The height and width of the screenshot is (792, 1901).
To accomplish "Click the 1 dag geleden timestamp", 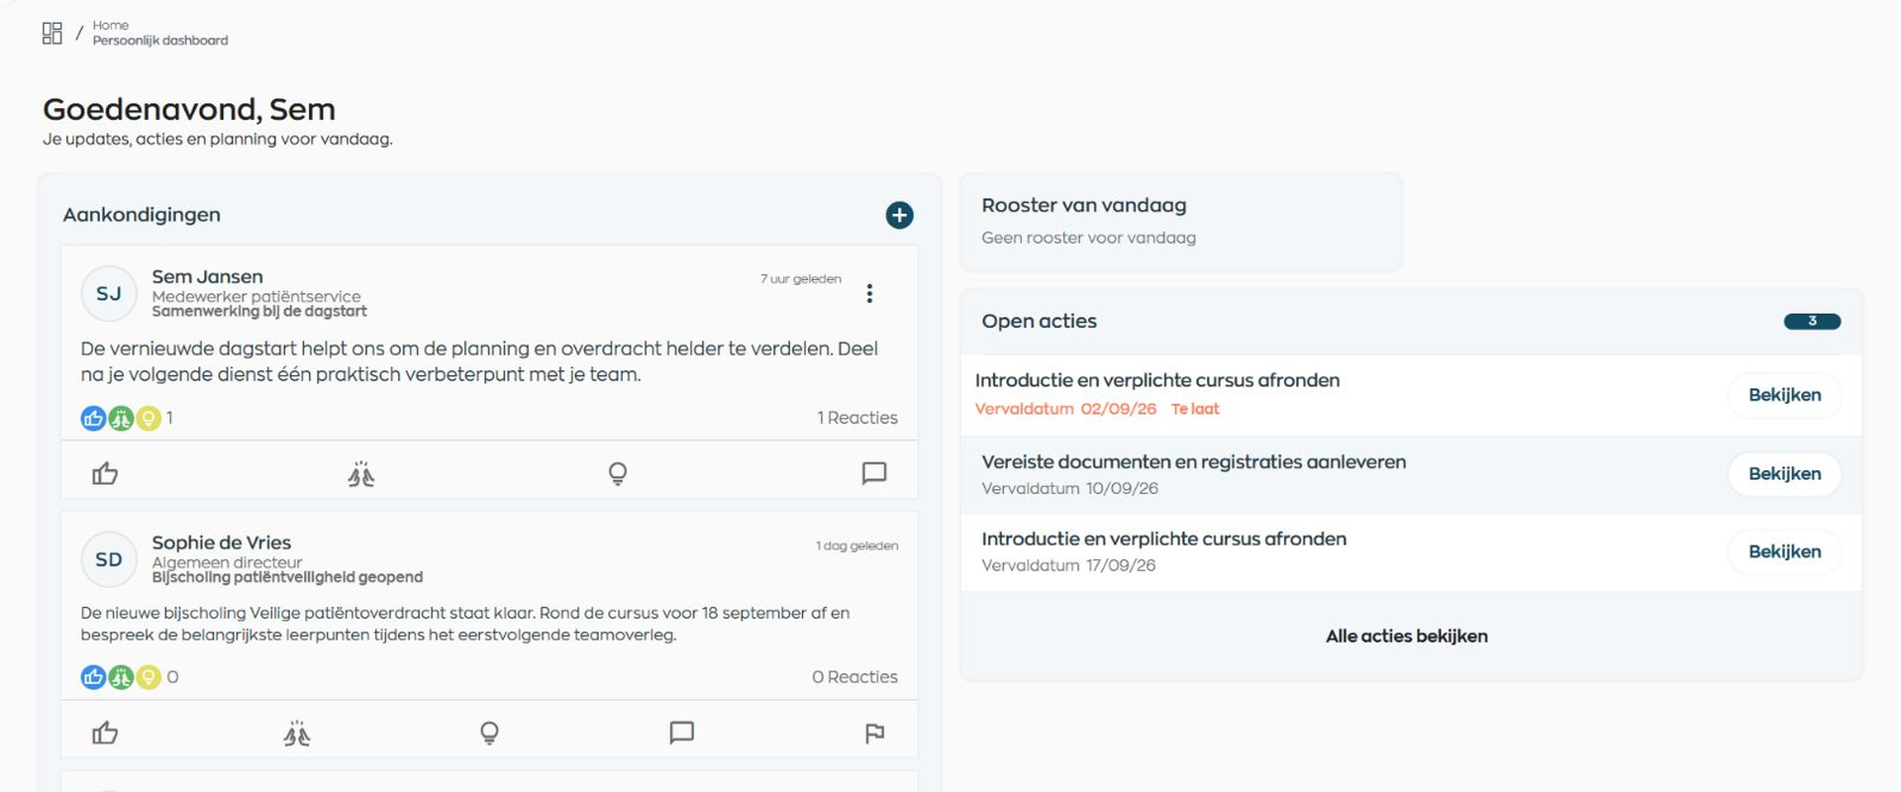I will point(857,546).
